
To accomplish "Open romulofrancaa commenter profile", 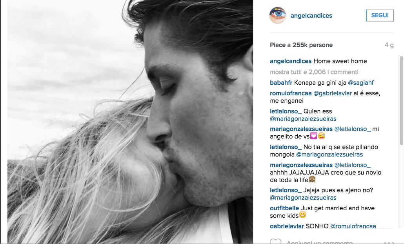I will point(291,93).
